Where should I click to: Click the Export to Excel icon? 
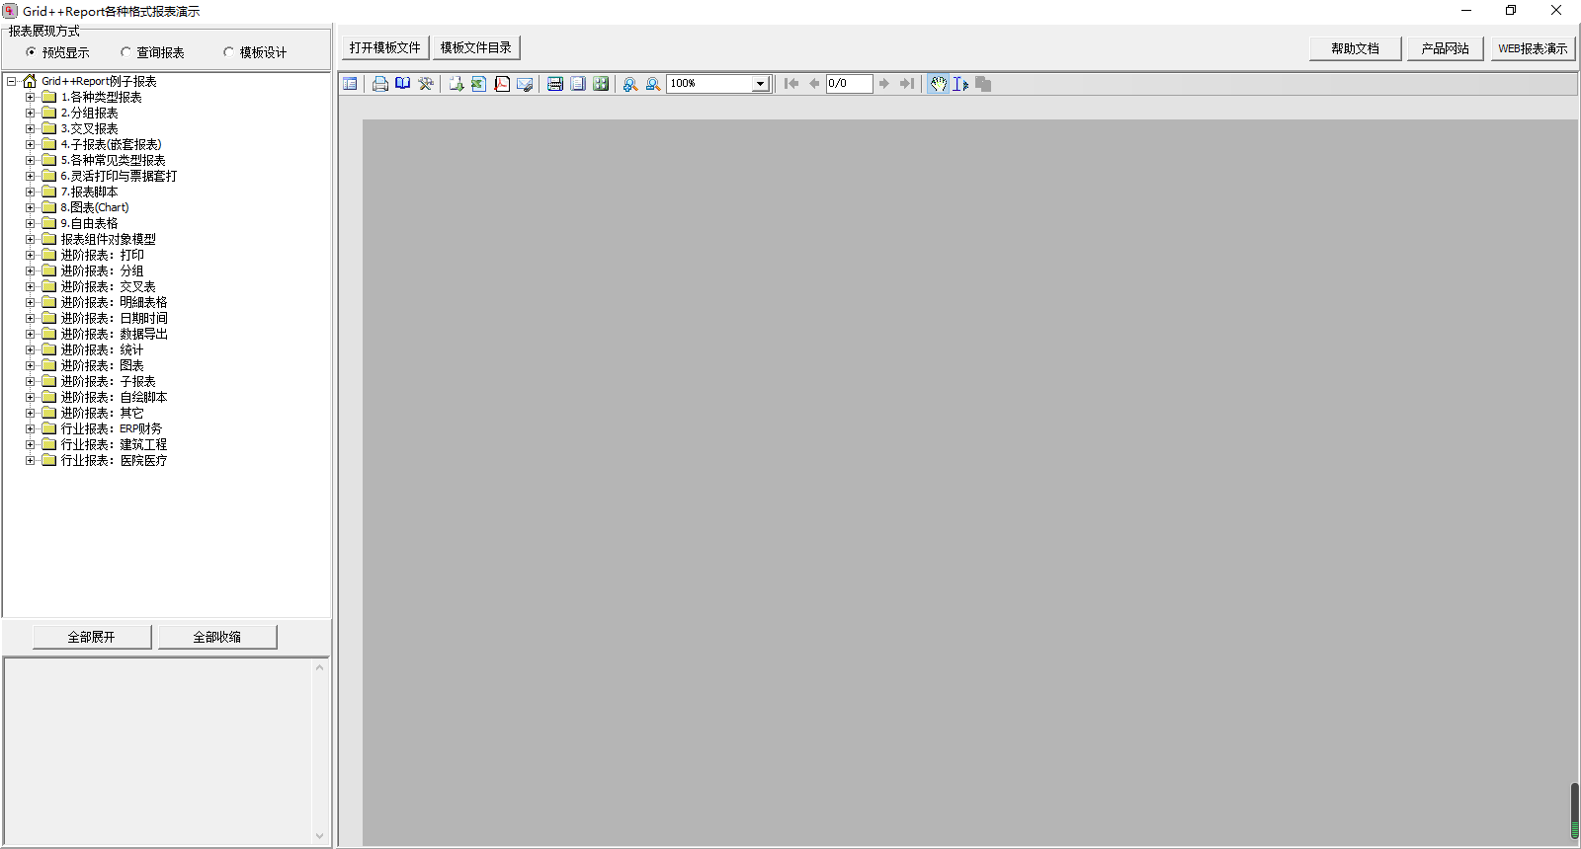point(478,84)
